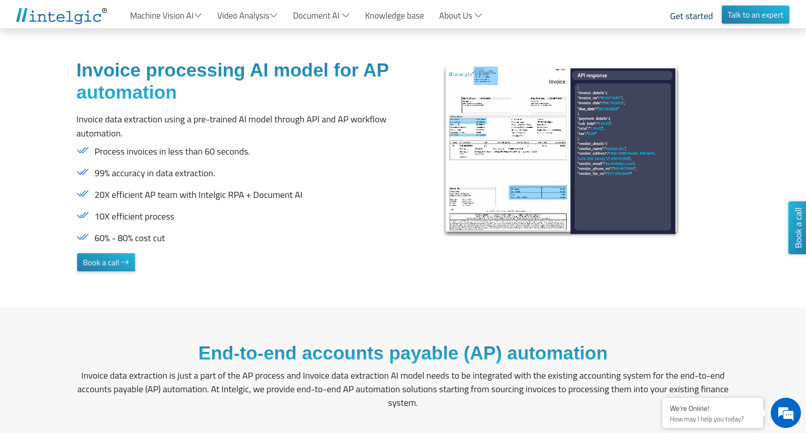Screen dimensions: 806x433
Task: Click the Book a call arrow button
Action: click(x=106, y=262)
